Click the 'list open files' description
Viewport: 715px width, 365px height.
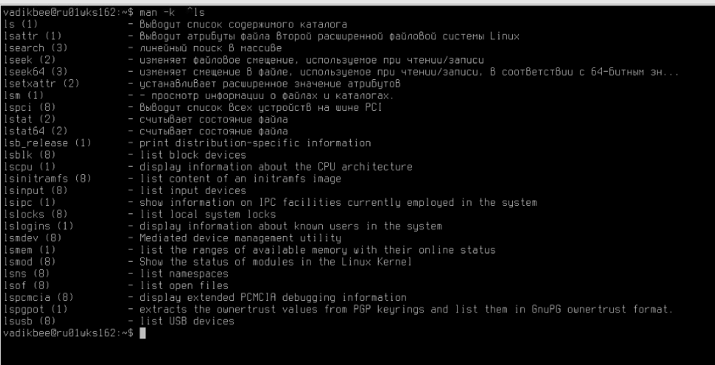point(184,286)
